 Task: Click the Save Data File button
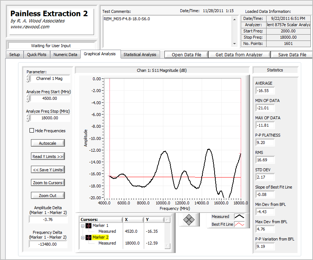(292, 55)
